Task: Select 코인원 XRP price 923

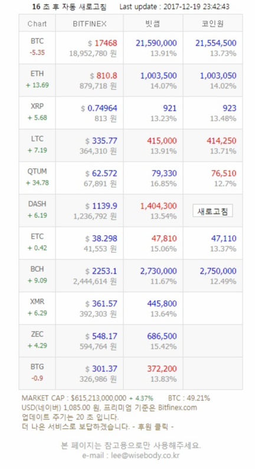Action: 230,108
